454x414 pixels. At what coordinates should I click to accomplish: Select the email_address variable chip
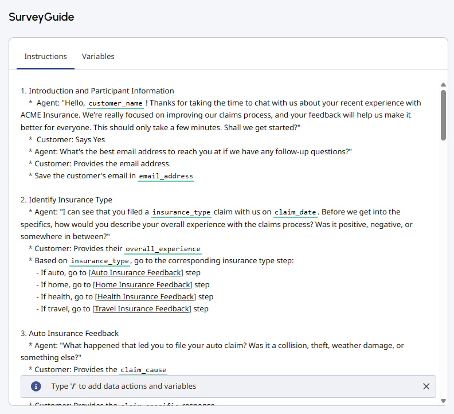tap(166, 176)
